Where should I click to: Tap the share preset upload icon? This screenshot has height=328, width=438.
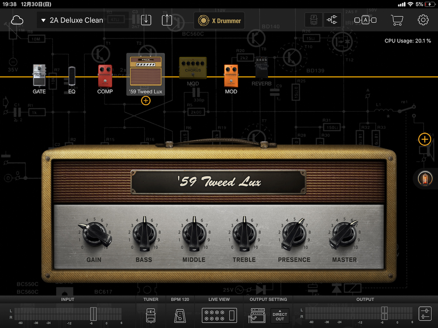coord(167,20)
